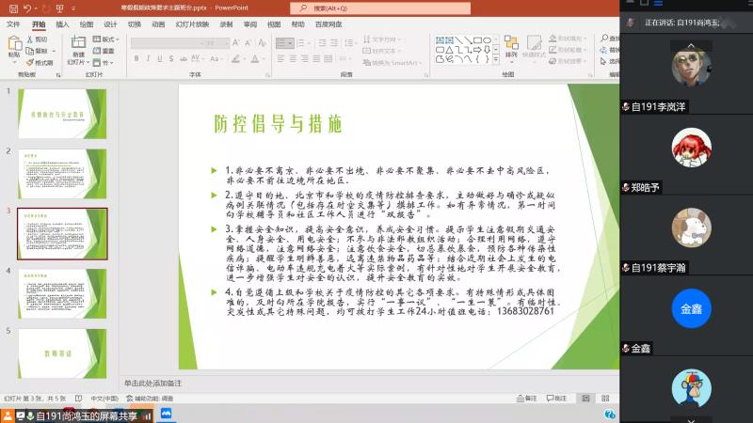Toggle bold formatting button
The width and height of the screenshot is (753, 423).
(x=135, y=57)
